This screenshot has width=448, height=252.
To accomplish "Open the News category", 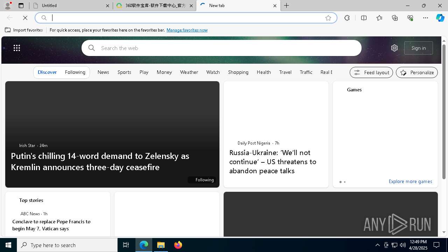I will 103,72.
